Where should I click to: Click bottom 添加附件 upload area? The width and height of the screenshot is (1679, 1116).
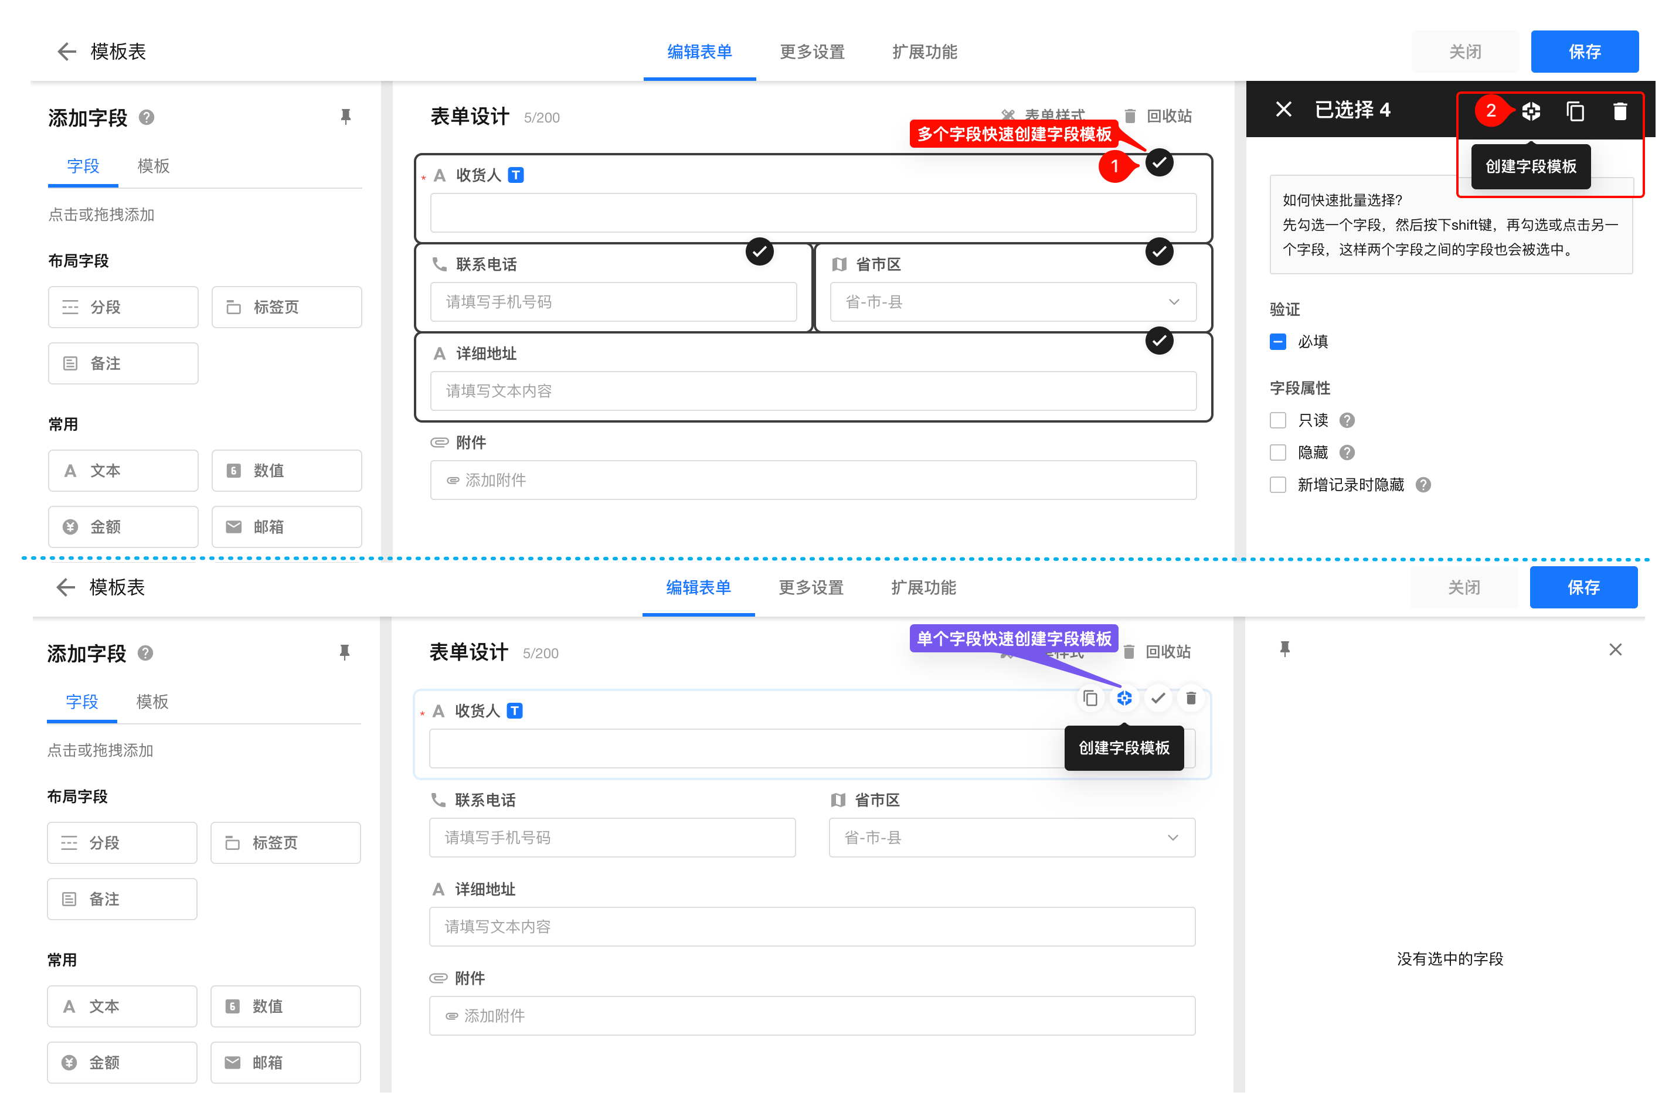click(812, 1016)
